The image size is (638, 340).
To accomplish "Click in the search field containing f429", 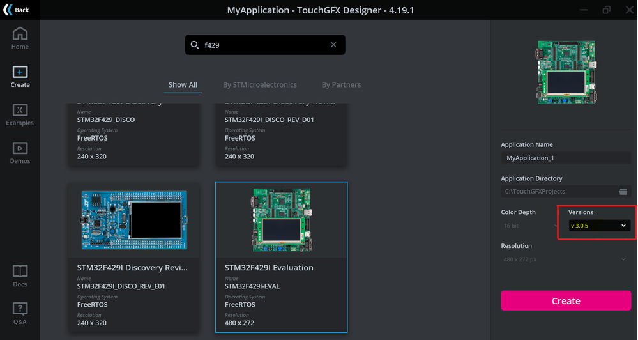I will [x=265, y=45].
